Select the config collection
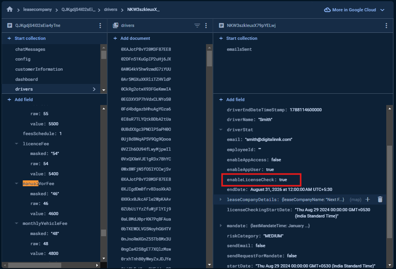The width and height of the screenshot is (396, 269). coord(23,59)
